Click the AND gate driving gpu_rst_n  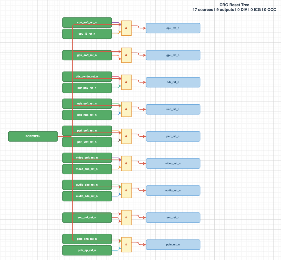pos(126,55)
